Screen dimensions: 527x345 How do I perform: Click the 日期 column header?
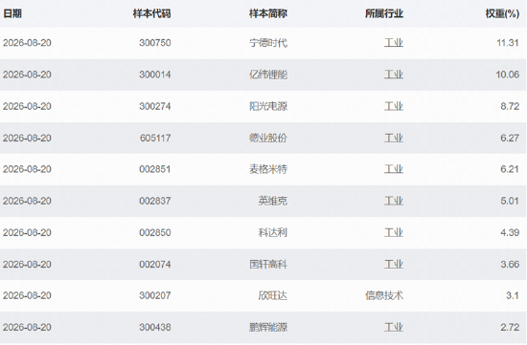(12, 13)
